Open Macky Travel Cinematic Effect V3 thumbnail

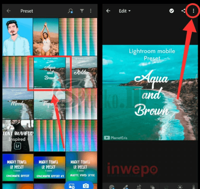pos(50,167)
